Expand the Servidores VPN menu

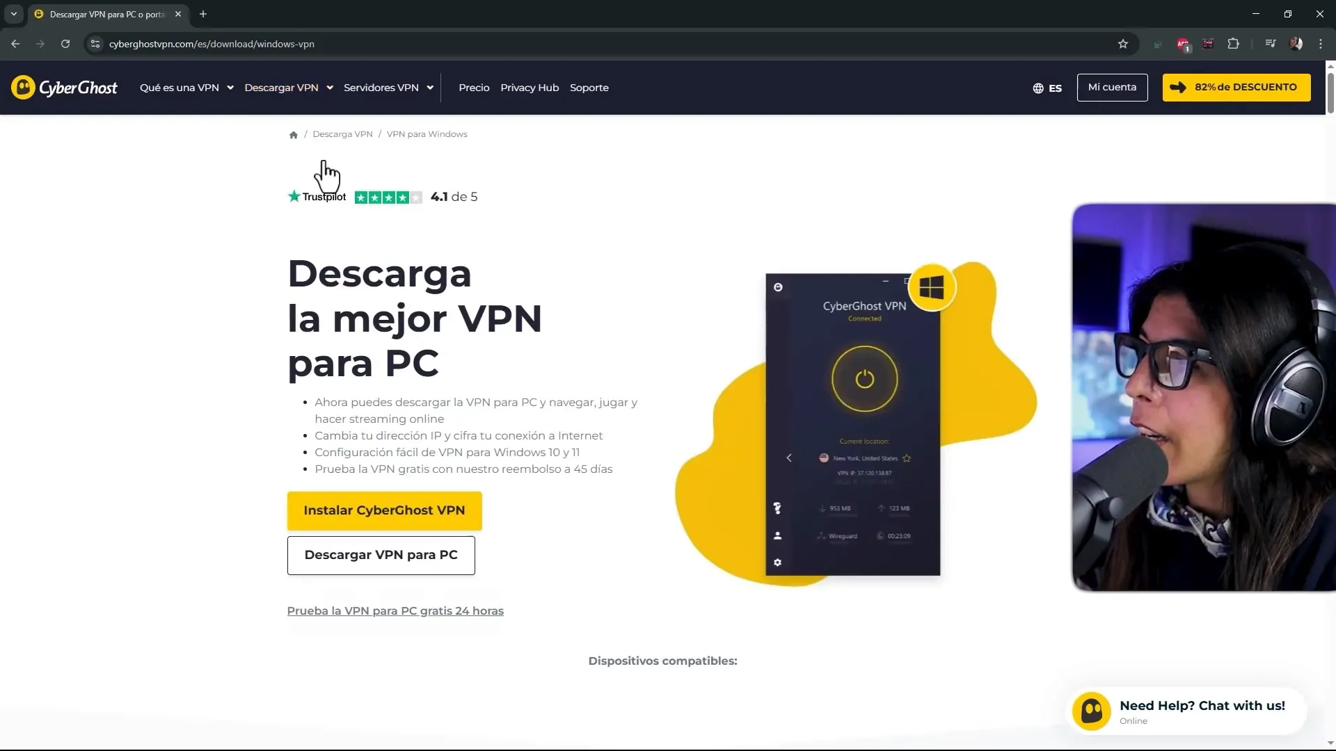pos(388,88)
